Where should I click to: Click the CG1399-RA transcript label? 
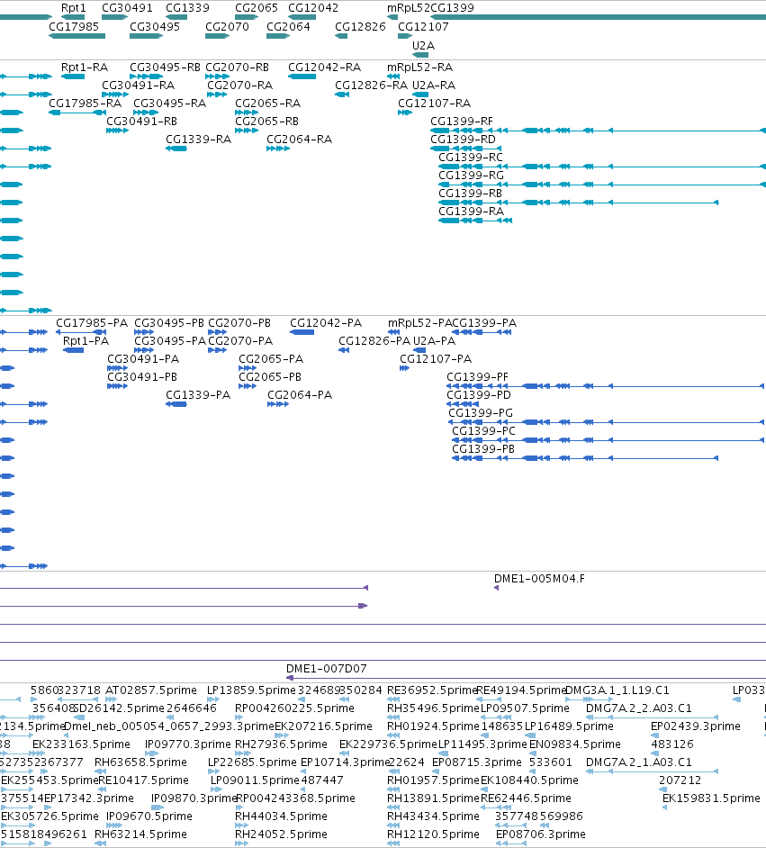point(472,211)
